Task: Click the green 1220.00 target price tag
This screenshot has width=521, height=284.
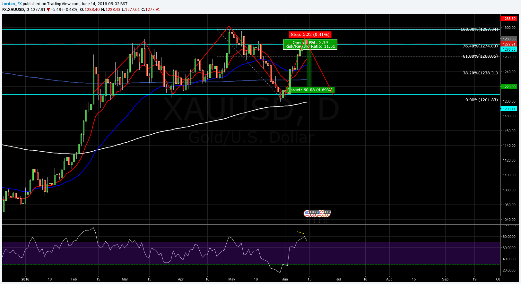Action: [509, 87]
